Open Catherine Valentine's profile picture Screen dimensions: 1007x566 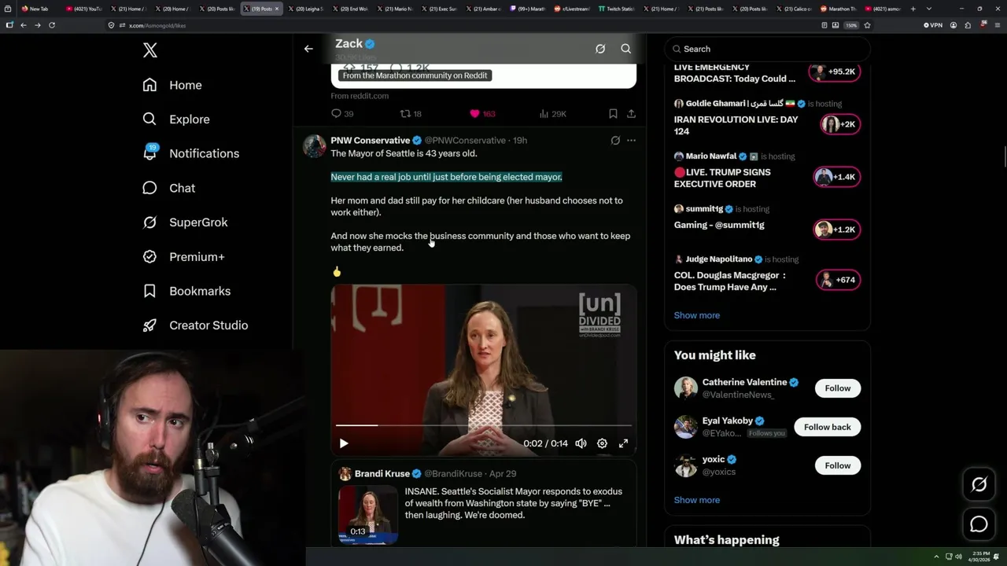(x=686, y=388)
